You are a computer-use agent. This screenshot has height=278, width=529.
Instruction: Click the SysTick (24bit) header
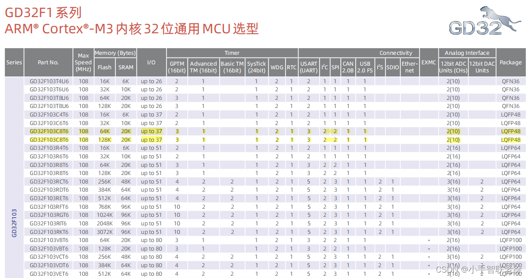[x=257, y=67]
